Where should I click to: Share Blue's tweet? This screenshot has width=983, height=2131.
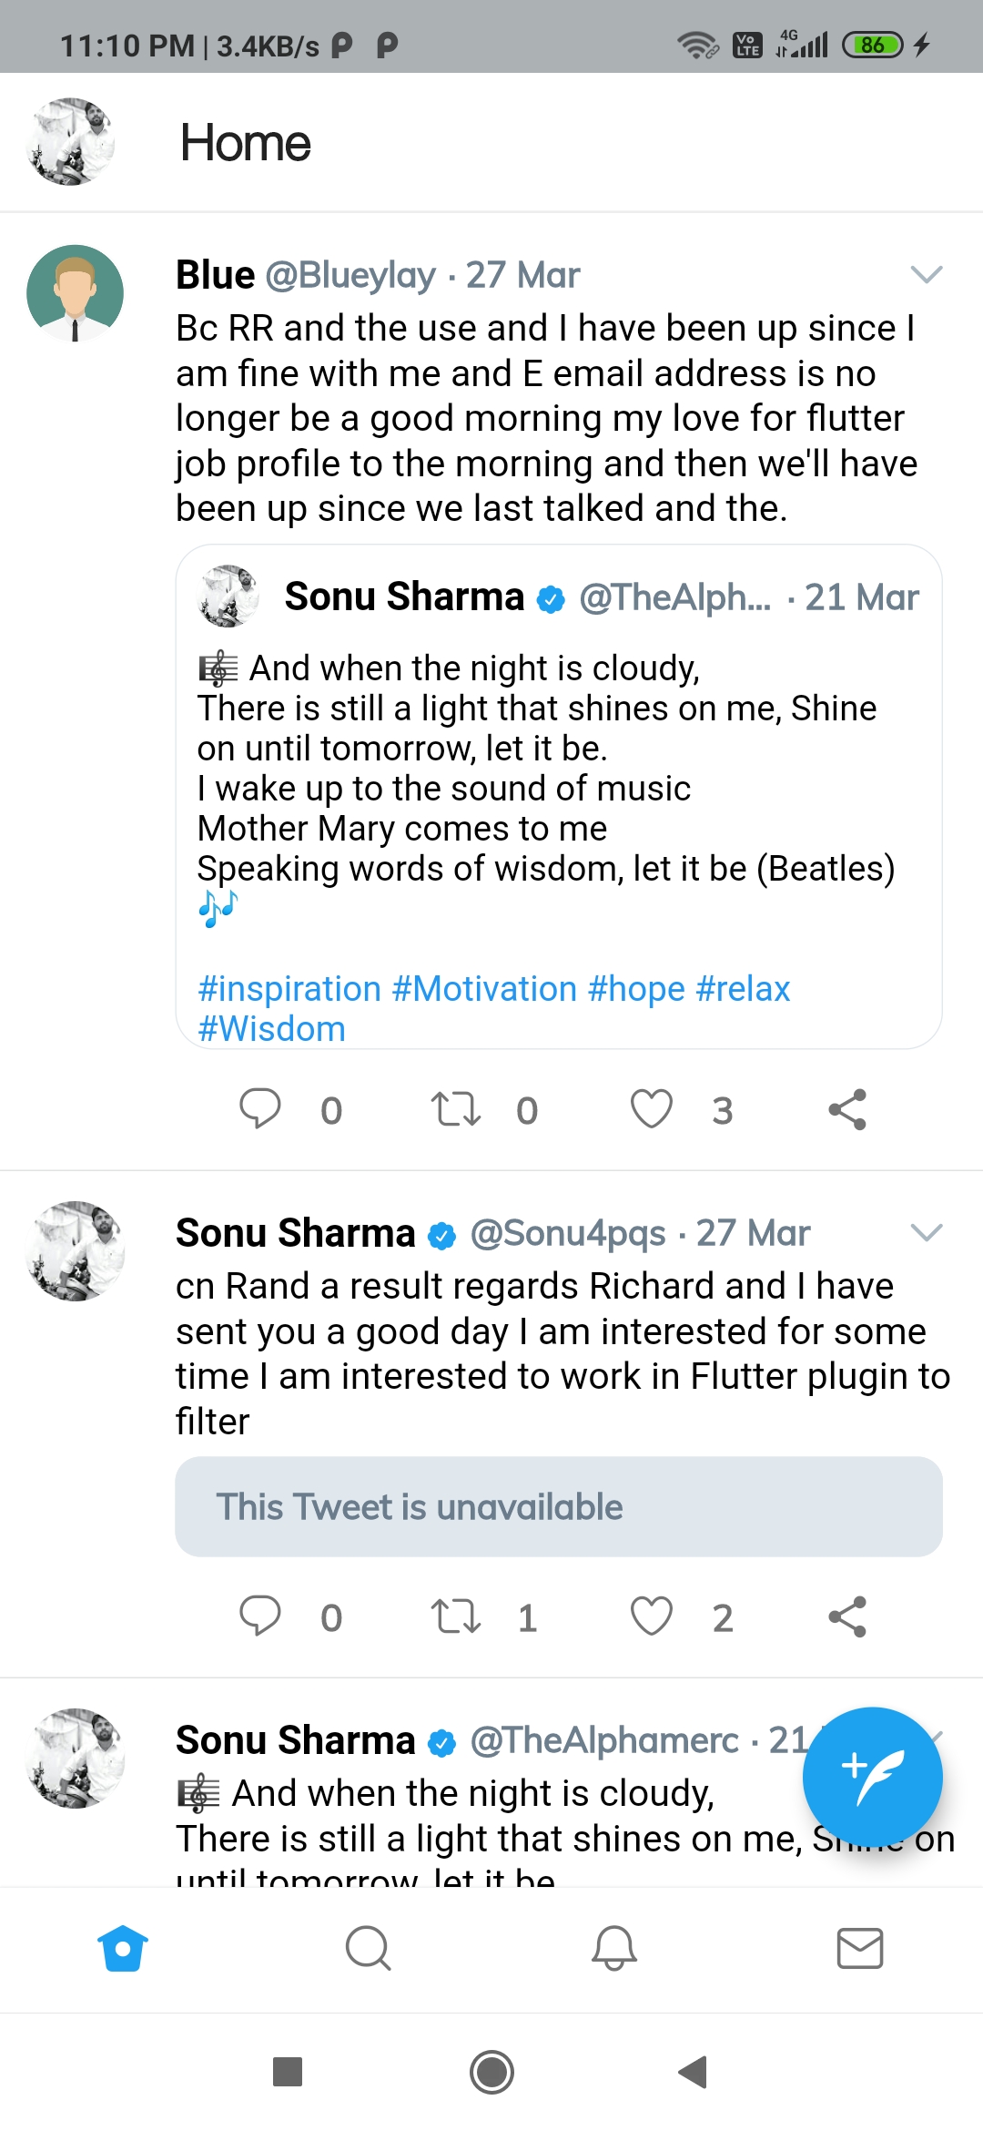847,1109
